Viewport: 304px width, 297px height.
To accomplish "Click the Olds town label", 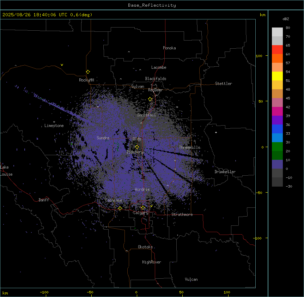I will (x=137, y=139).
